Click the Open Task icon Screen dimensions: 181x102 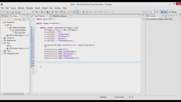tap(65, 12)
